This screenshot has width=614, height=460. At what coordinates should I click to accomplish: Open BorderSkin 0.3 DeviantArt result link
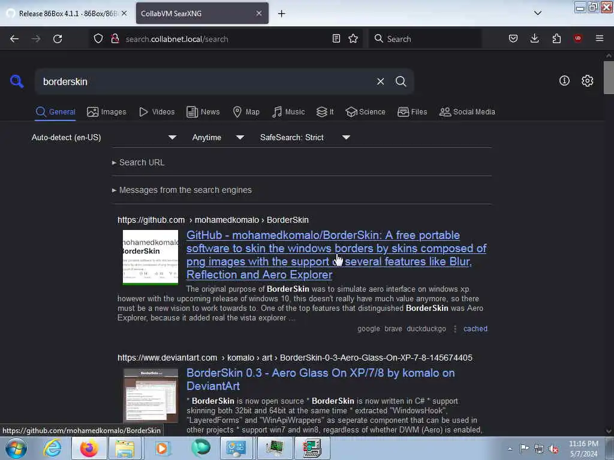tap(320, 379)
